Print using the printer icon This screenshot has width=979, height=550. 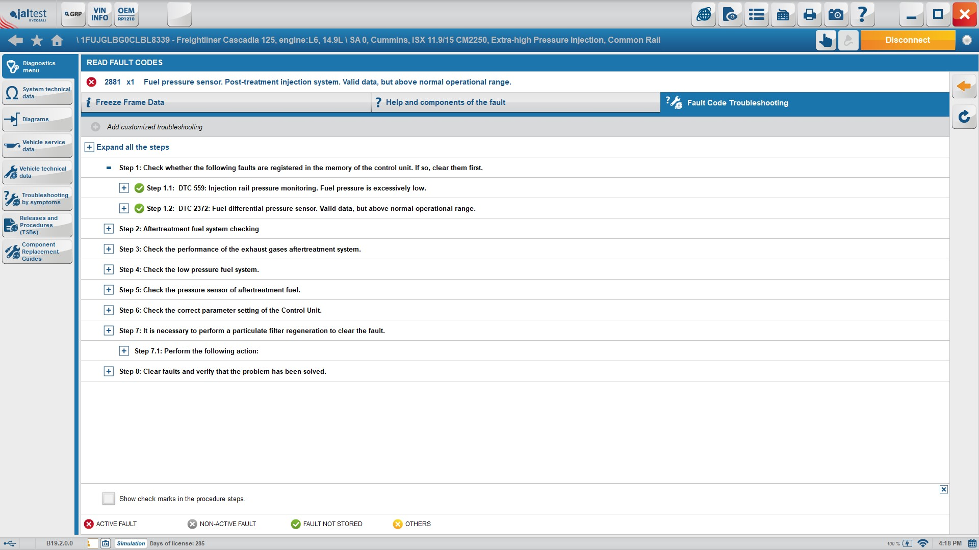tap(809, 14)
